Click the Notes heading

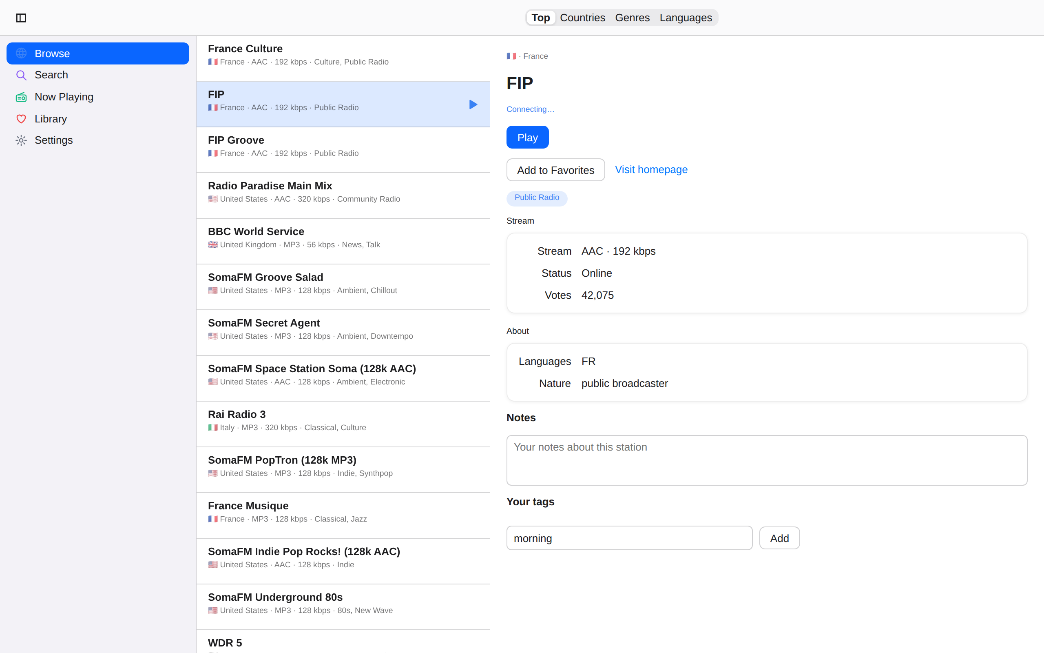tap(521, 418)
